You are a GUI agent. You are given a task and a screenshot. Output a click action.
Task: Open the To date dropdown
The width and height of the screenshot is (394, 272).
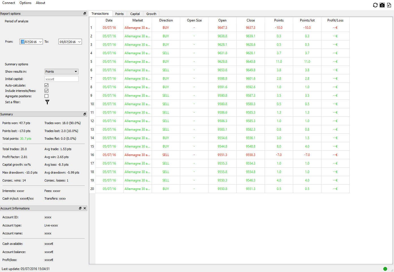pyautogui.click(x=79, y=42)
